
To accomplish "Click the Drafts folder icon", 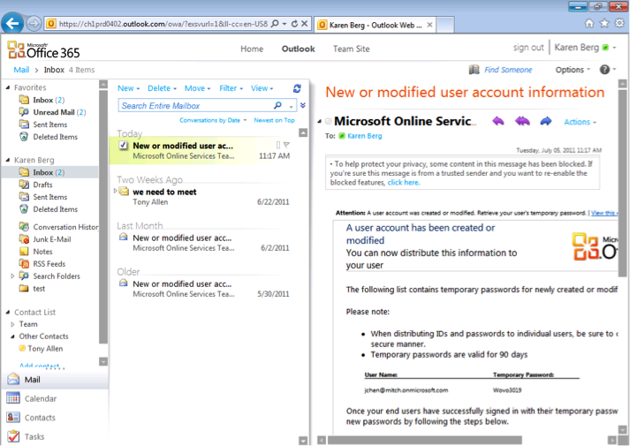I will click(x=24, y=185).
